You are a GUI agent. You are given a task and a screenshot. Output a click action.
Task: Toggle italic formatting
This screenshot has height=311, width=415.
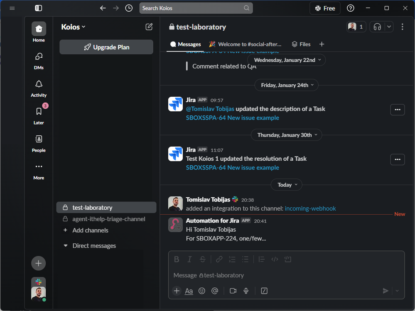click(x=189, y=260)
